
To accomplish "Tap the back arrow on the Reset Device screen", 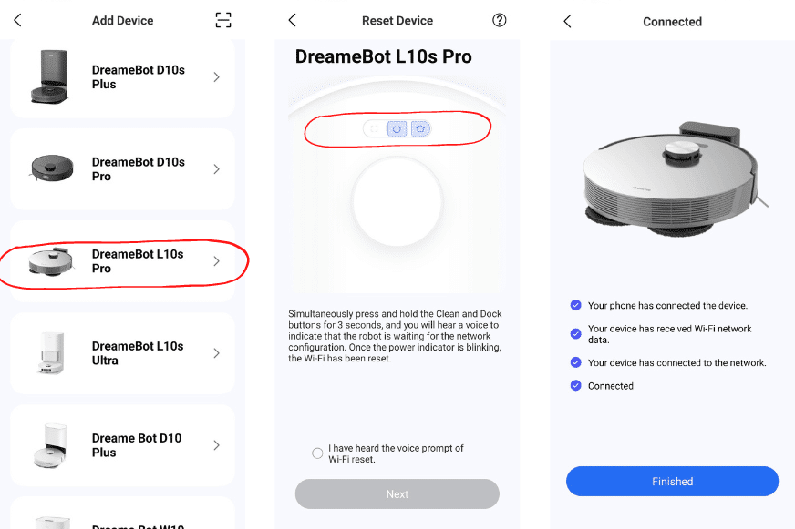I will pyautogui.click(x=292, y=19).
